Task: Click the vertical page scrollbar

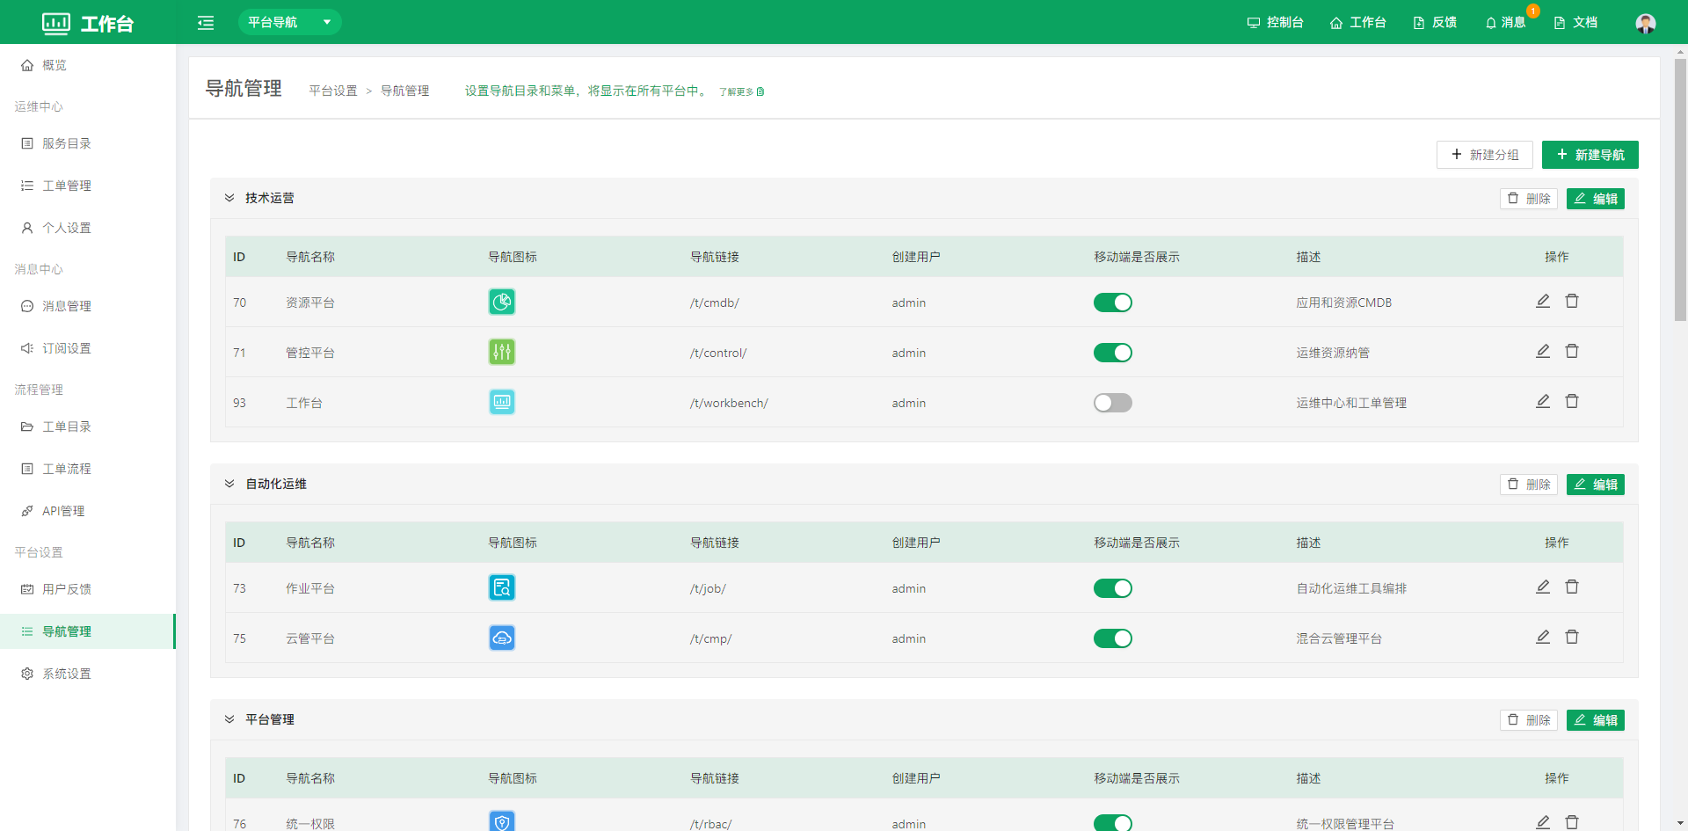Action: tap(1680, 189)
